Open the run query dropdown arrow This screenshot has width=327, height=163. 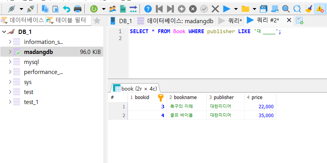click(236, 9)
